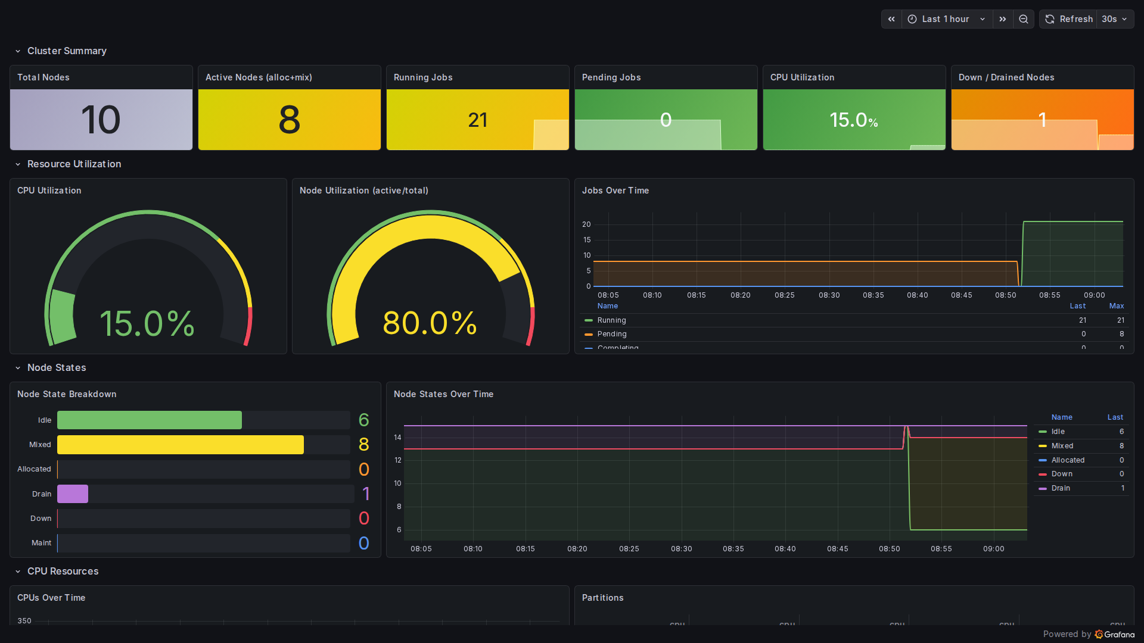Click the CPU Utilization stat 15.0%
This screenshot has height=643, width=1144.
tap(854, 120)
